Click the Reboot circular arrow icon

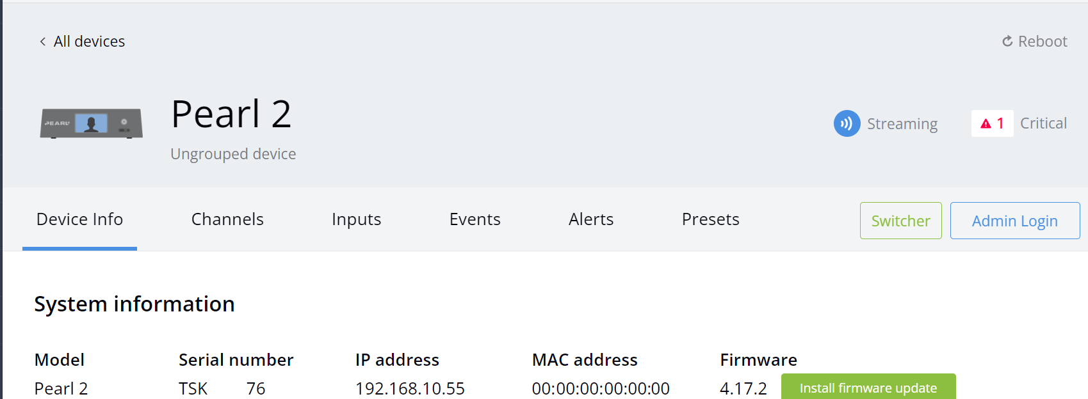(x=1007, y=42)
